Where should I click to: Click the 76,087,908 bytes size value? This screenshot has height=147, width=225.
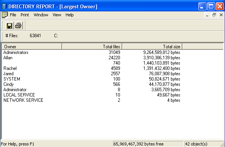[164, 74]
